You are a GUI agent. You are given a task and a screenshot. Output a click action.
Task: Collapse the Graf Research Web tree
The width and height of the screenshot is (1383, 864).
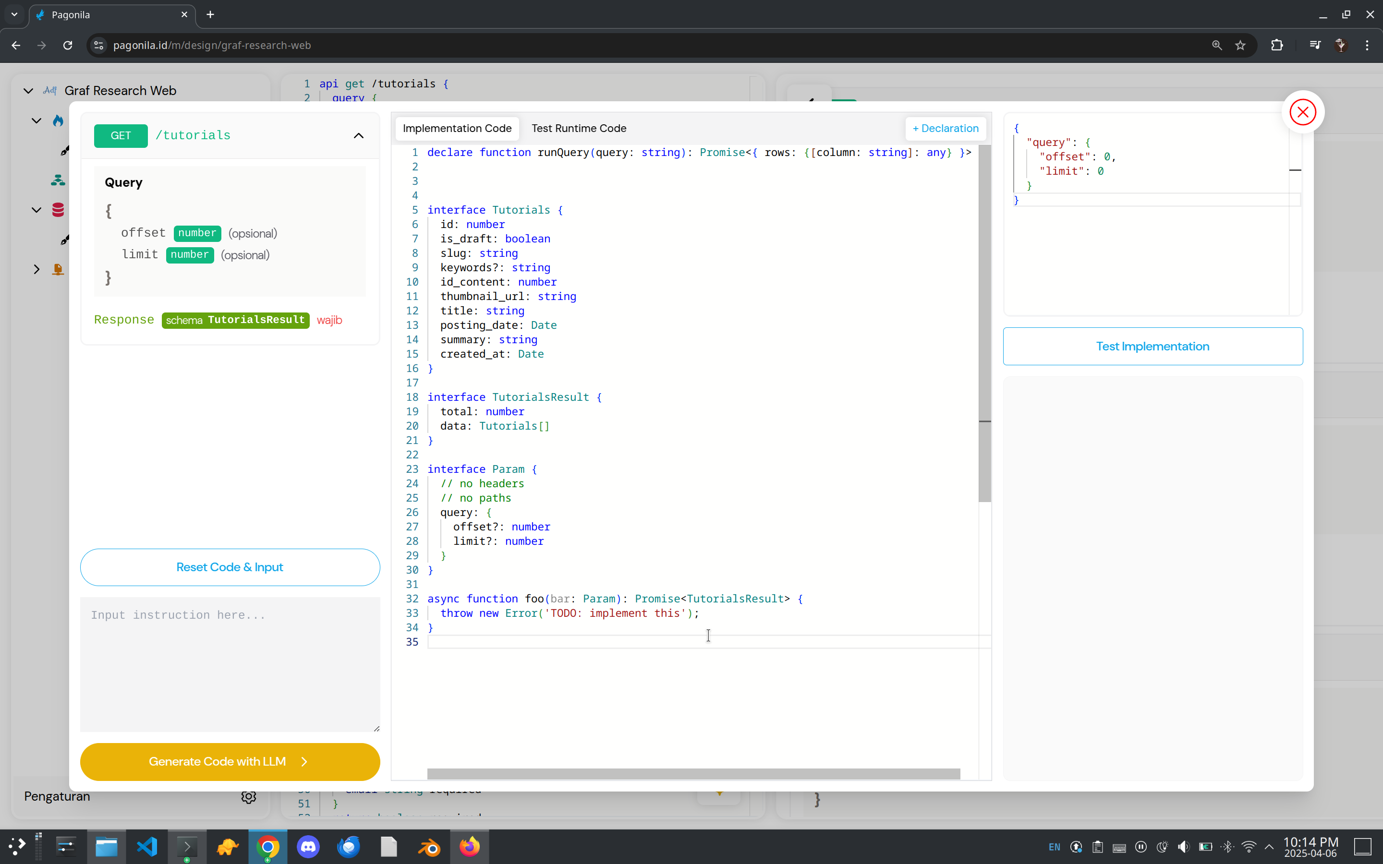pyautogui.click(x=28, y=91)
